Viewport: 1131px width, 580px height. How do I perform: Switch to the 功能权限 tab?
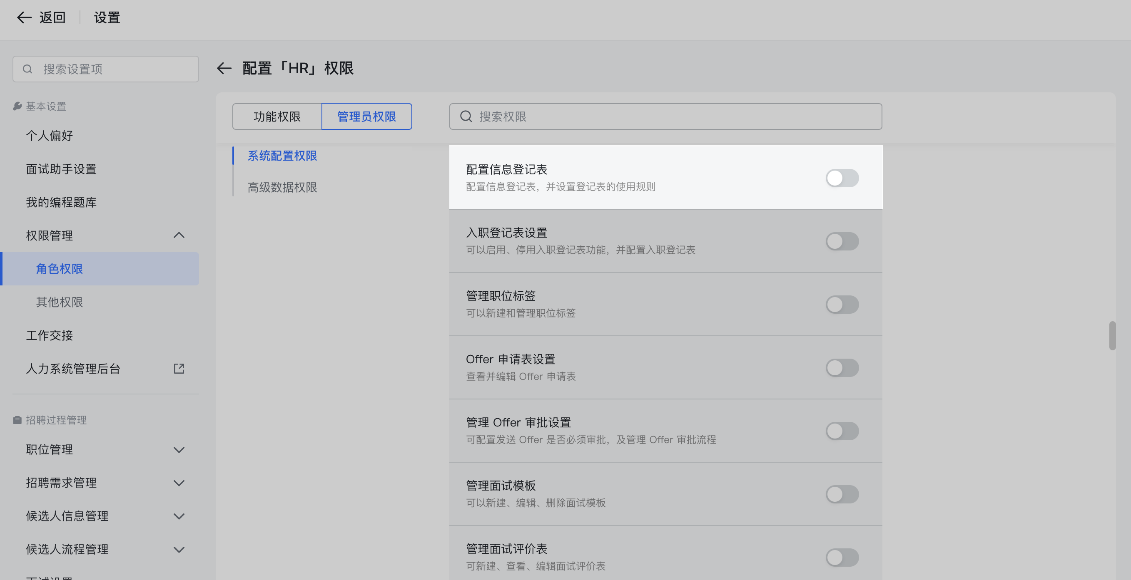[277, 116]
